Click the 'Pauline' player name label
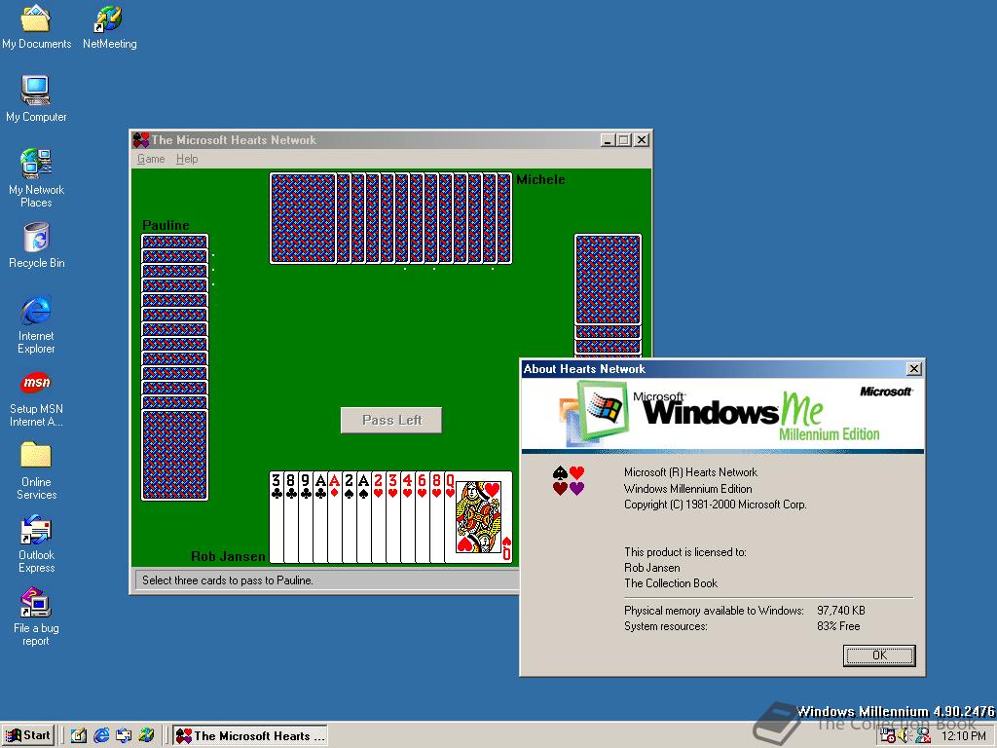Viewport: 997px width, 748px height. click(166, 225)
